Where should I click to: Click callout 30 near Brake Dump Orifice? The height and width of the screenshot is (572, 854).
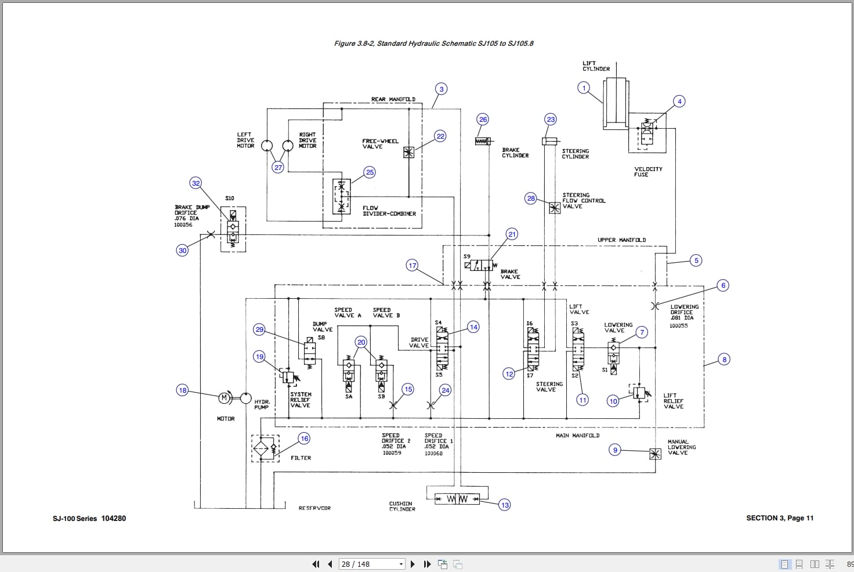click(182, 251)
